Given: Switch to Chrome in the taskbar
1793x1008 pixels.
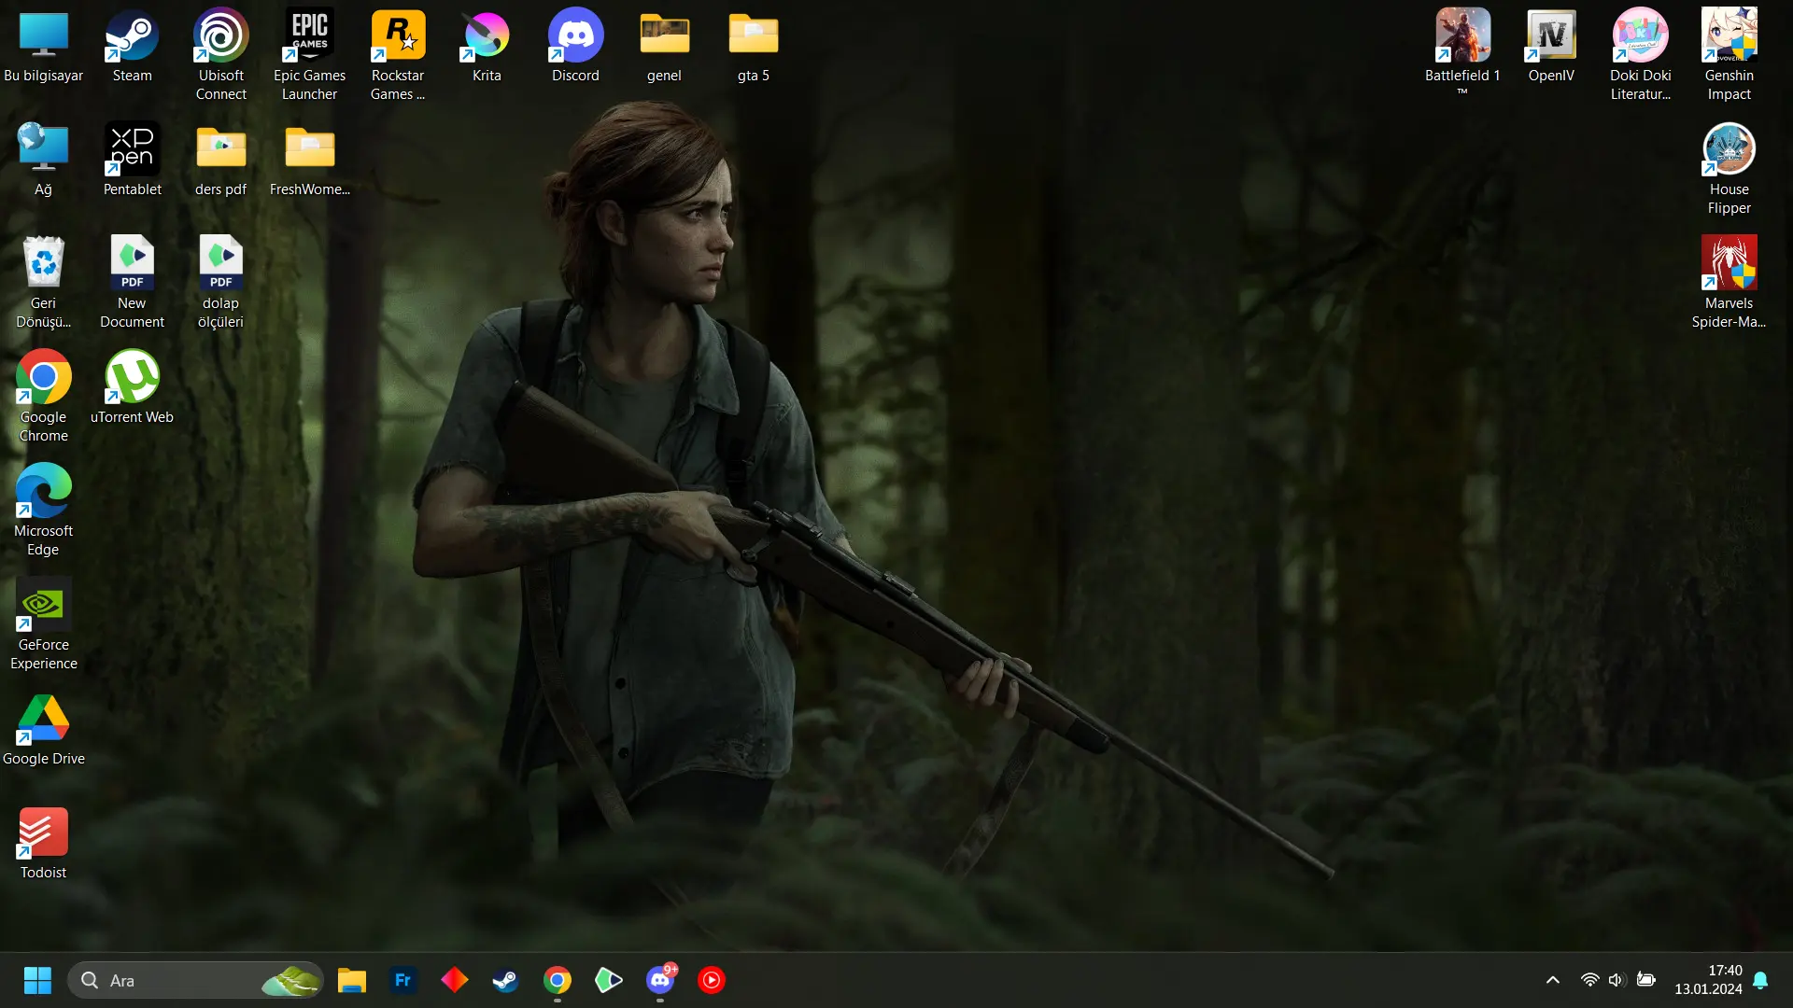Looking at the screenshot, I should (558, 980).
